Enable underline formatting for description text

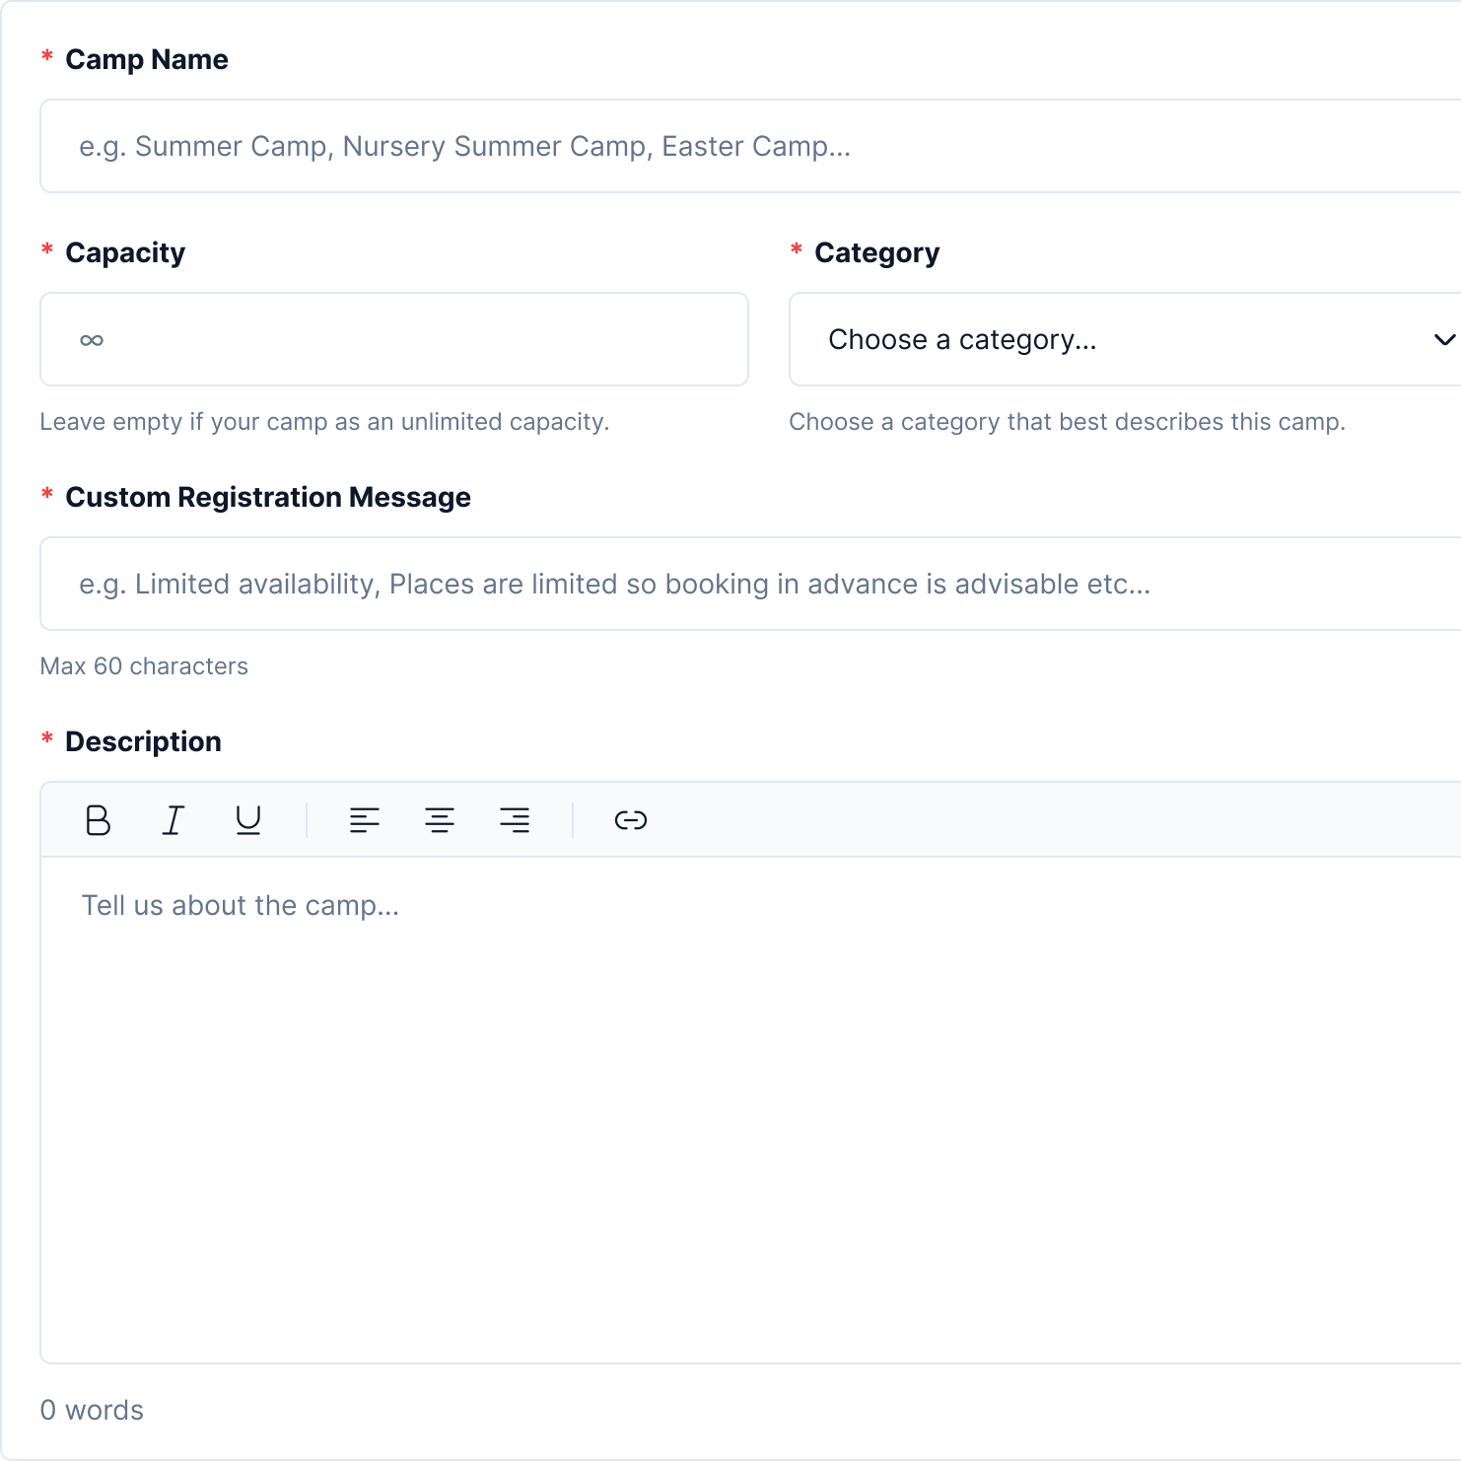[248, 820]
